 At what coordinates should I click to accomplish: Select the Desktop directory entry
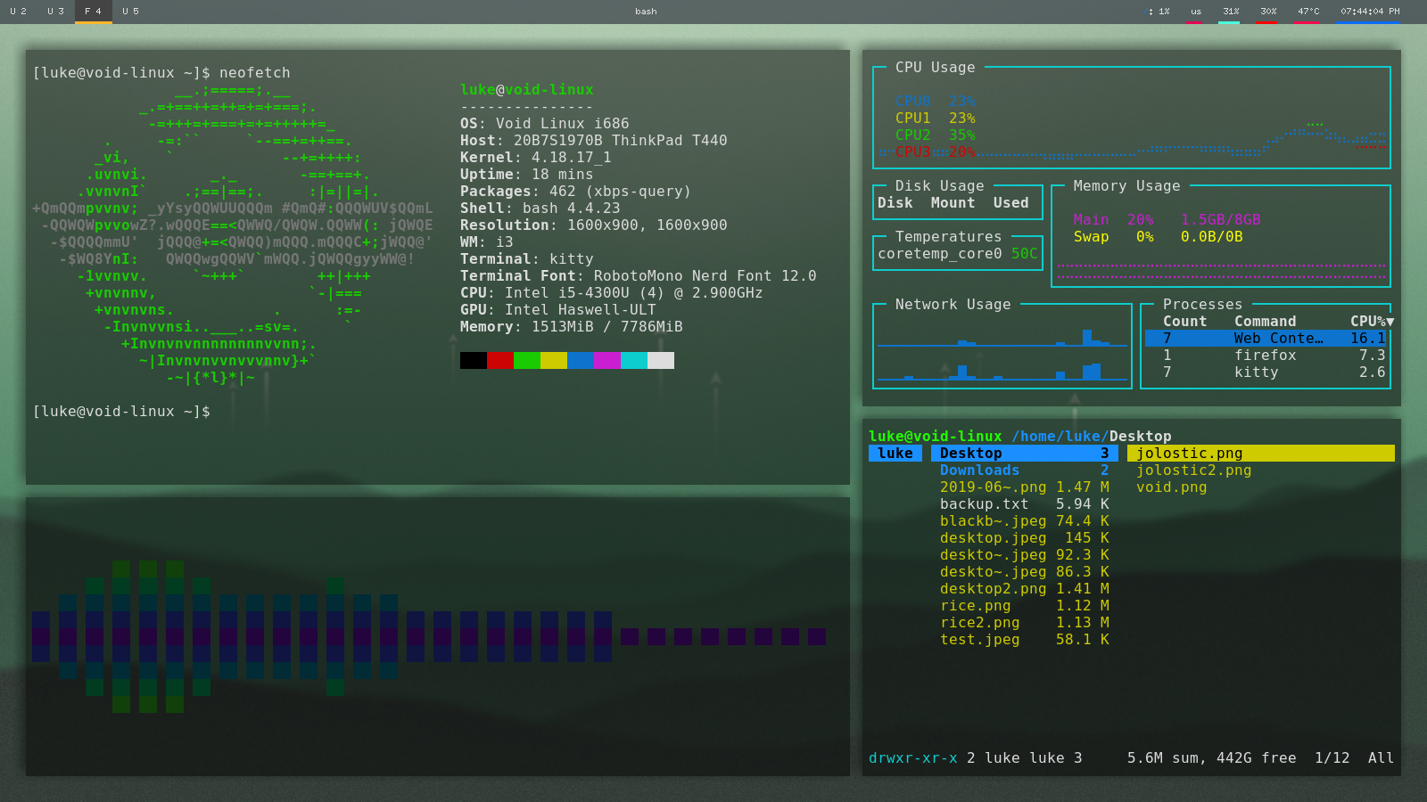1024,454
